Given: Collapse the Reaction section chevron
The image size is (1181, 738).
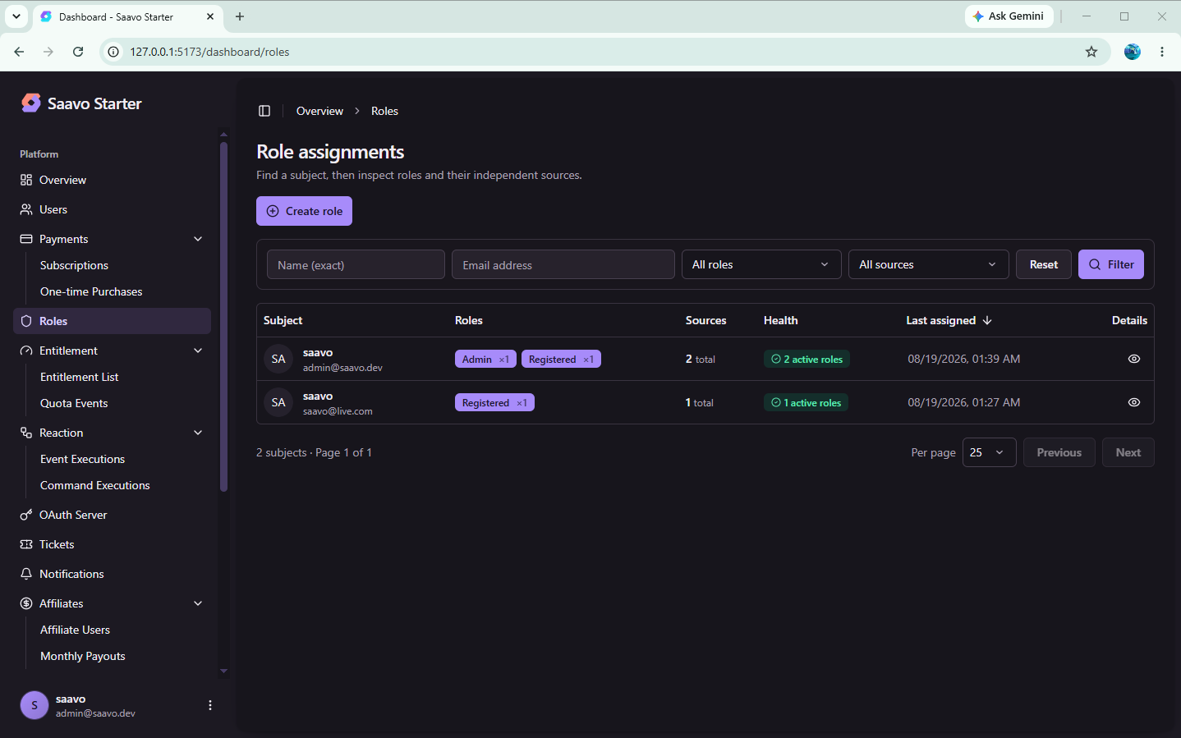Looking at the screenshot, I should (198, 433).
